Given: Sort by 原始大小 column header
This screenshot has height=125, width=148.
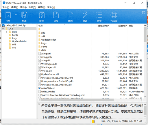Looking at the screenshot, I should point(123,26).
